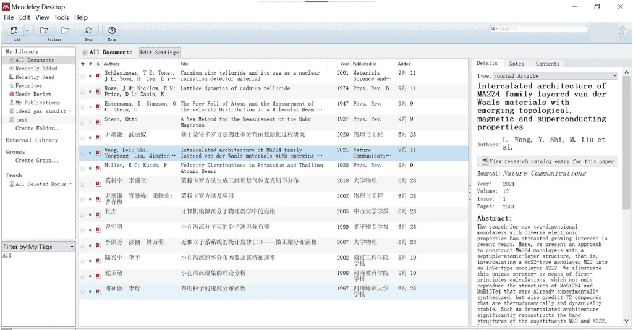Click the Sync toolbar icon

click(x=88, y=31)
